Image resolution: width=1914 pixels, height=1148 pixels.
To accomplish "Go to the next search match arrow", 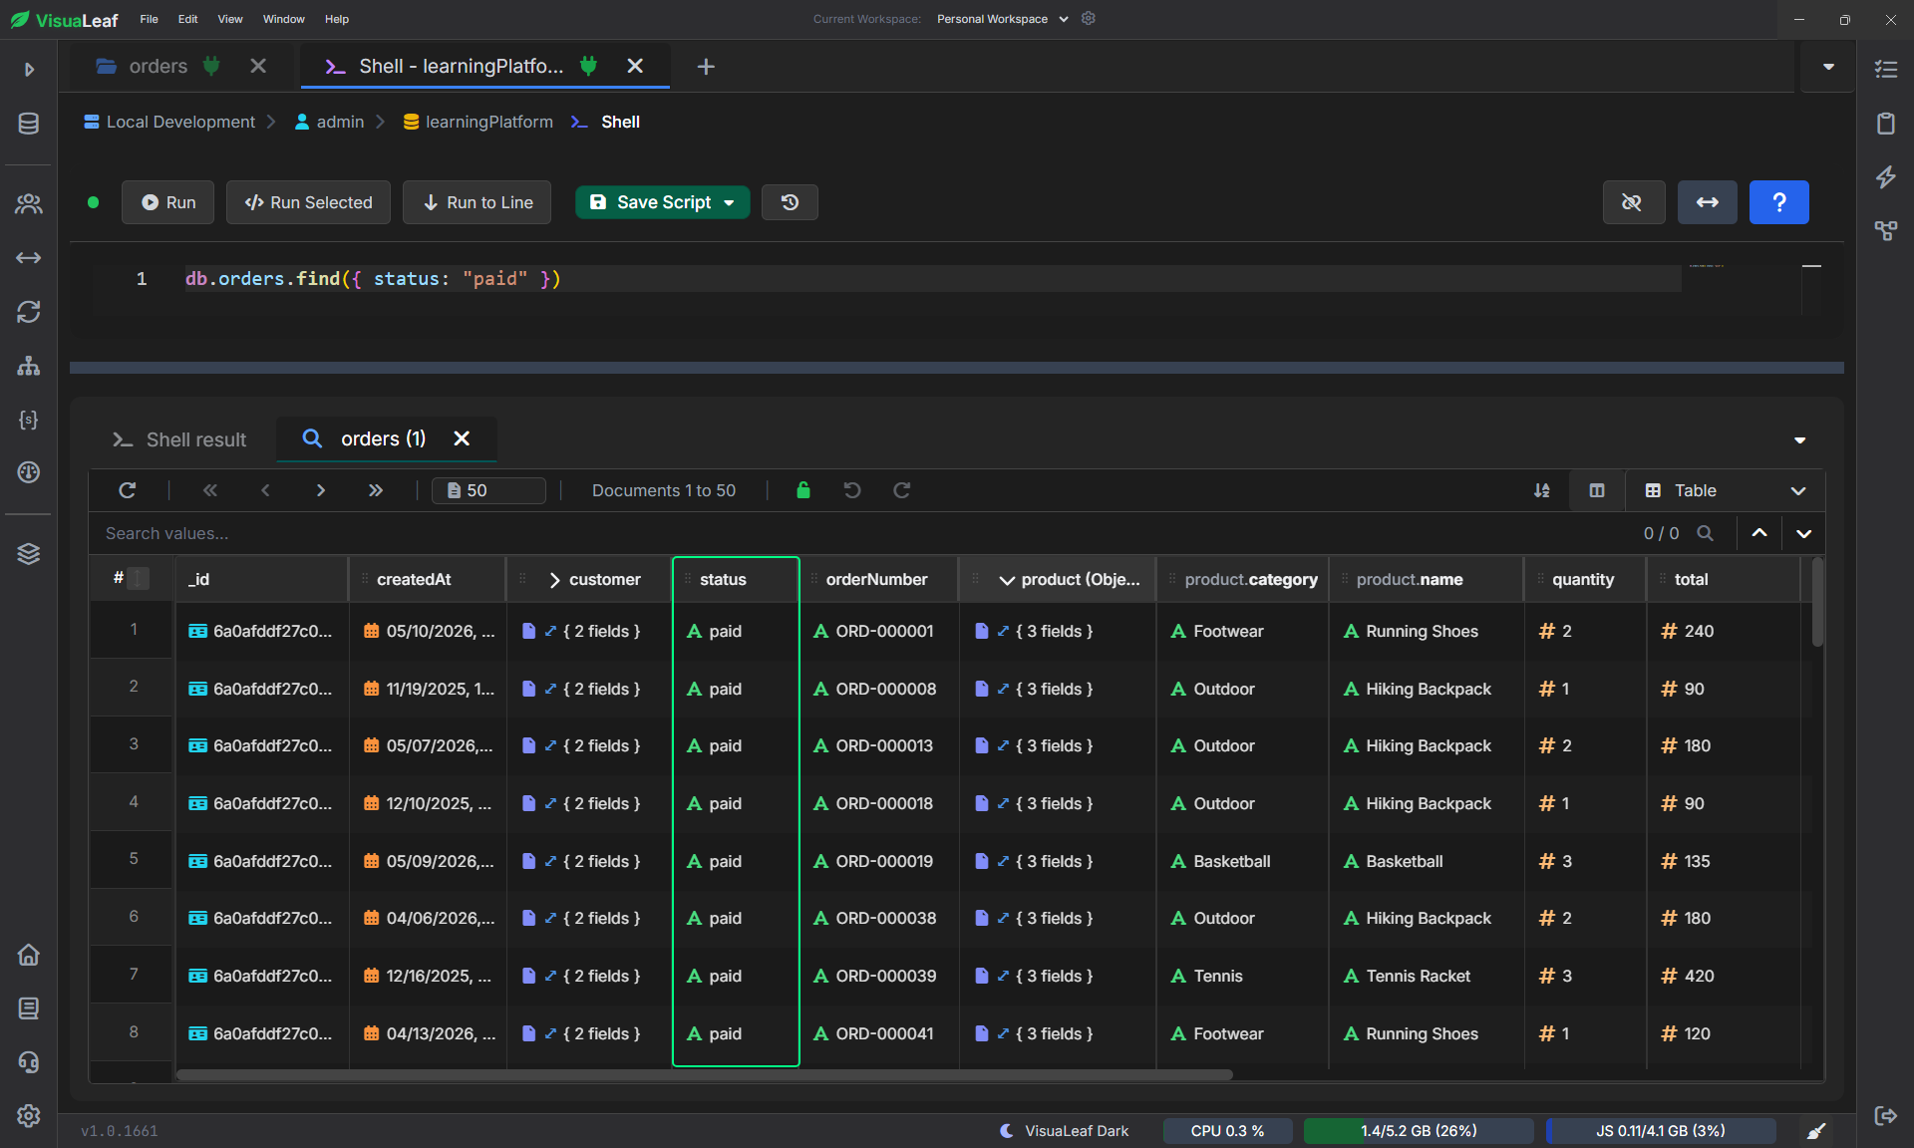I will pyautogui.click(x=1803, y=533).
